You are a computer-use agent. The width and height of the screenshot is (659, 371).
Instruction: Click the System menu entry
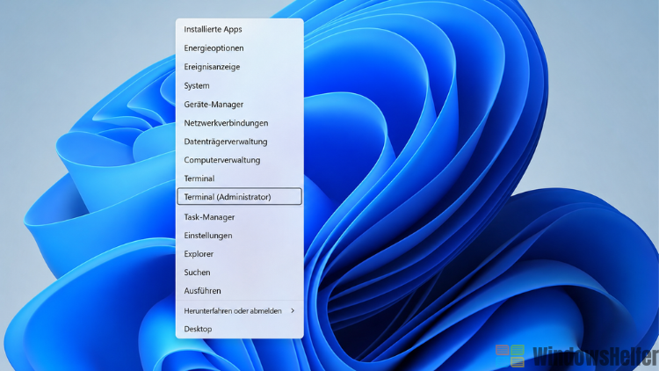coord(240,86)
